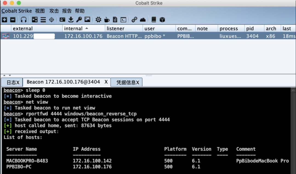Open the 帮助 menu

pyautogui.click(x=80, y=11)
